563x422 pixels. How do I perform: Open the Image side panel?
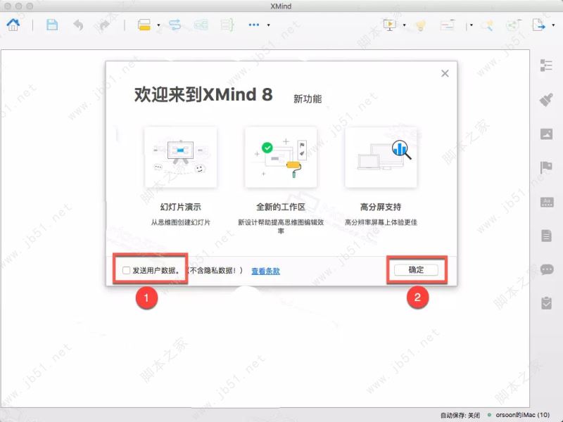(546, 134)
